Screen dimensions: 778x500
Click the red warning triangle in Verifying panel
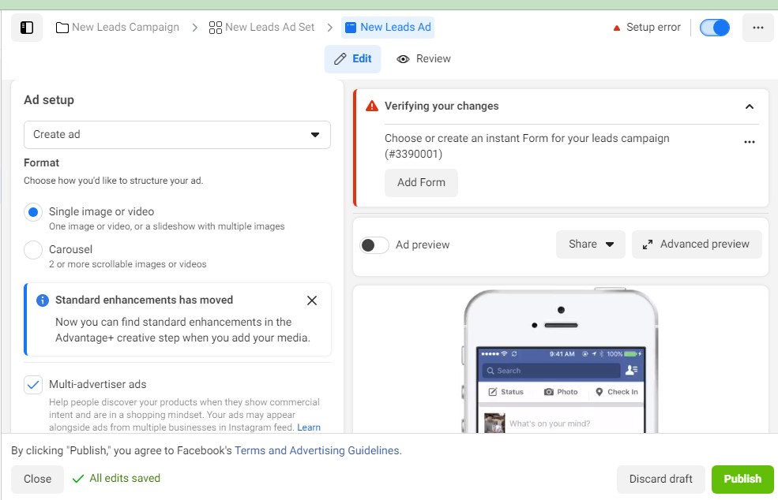[x=372, y=106]
